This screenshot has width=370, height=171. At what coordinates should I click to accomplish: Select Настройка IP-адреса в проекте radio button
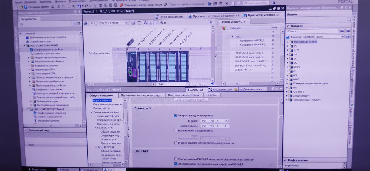click(x=175, y=115)
